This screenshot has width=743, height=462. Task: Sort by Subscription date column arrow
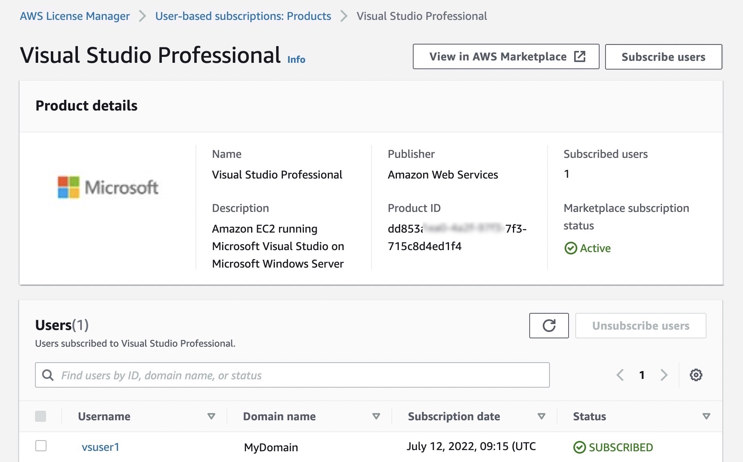click(541, 416)
